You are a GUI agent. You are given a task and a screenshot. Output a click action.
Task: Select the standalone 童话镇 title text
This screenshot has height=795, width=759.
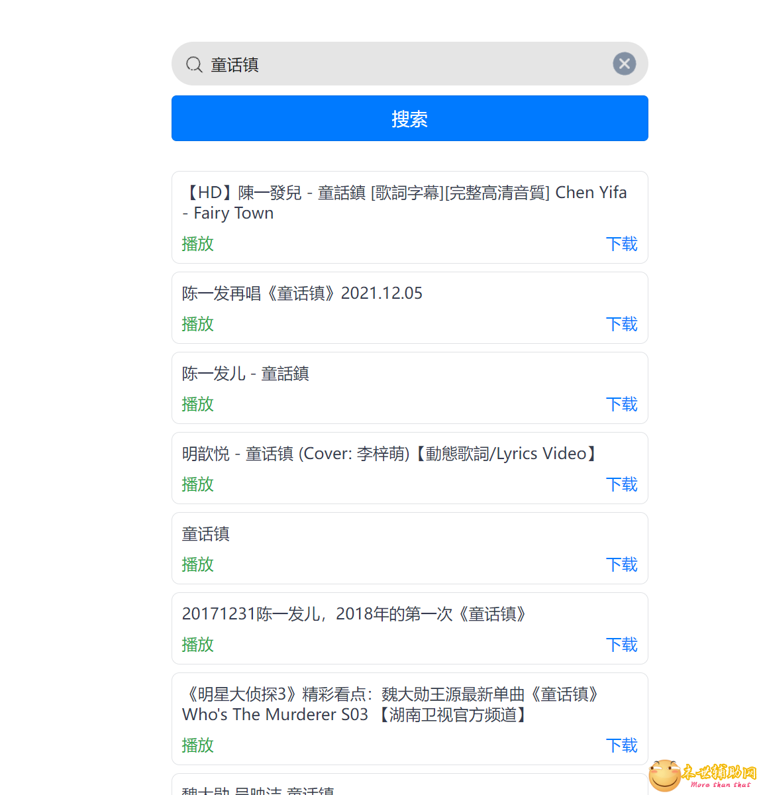(x=206, y=534)
